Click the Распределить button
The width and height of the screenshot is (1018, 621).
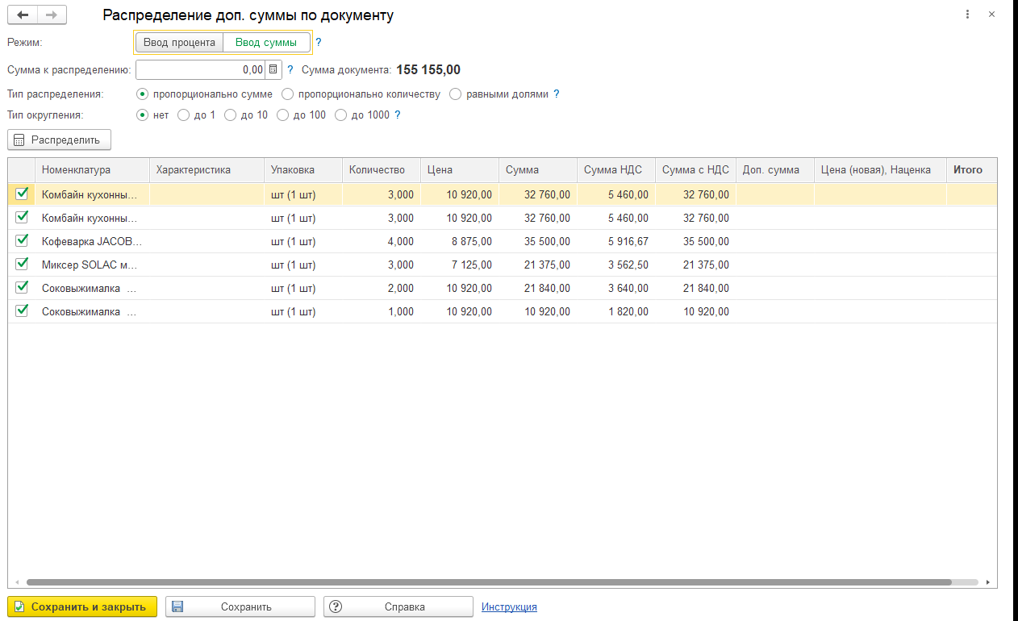pos(59,140)
